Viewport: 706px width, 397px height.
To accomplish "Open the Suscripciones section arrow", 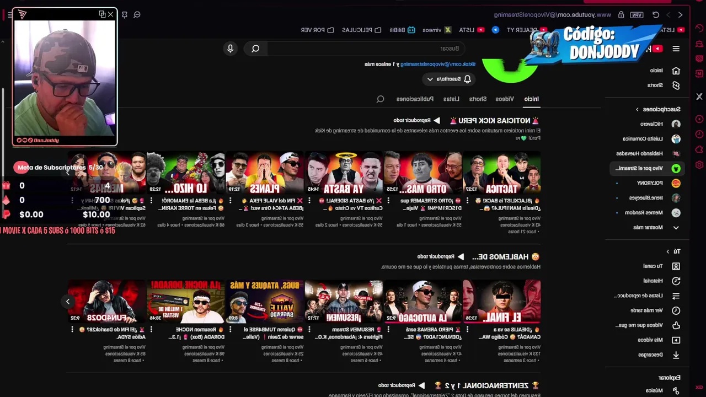I will coord(637,109).
